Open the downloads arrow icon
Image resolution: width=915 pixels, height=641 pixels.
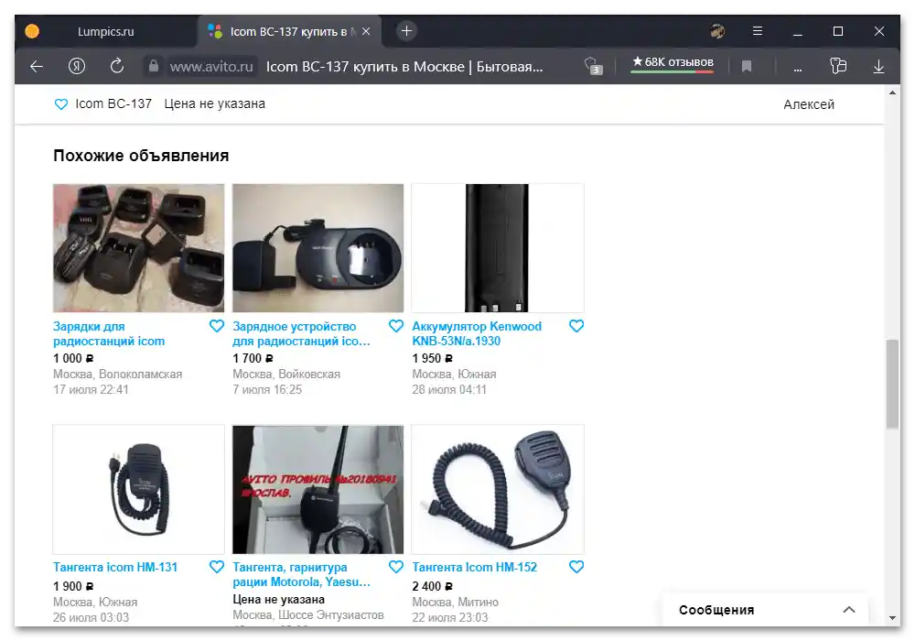tap(878, 67)
